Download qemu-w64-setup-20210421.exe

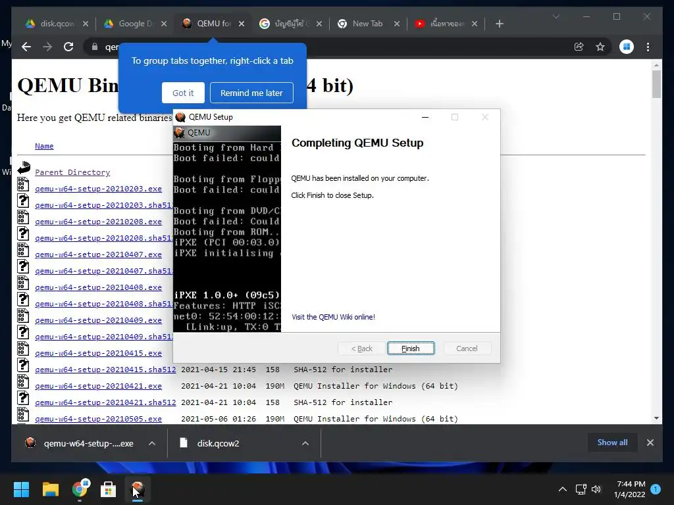point(99,386)
